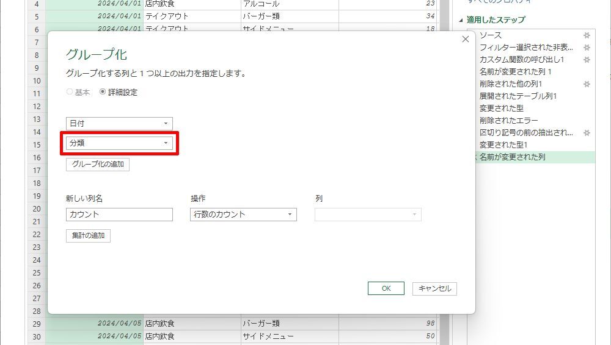Select the 基本 radio button
Image resolution: width=611 pixels, height=345 pixels.
click(x=70, y=93)
